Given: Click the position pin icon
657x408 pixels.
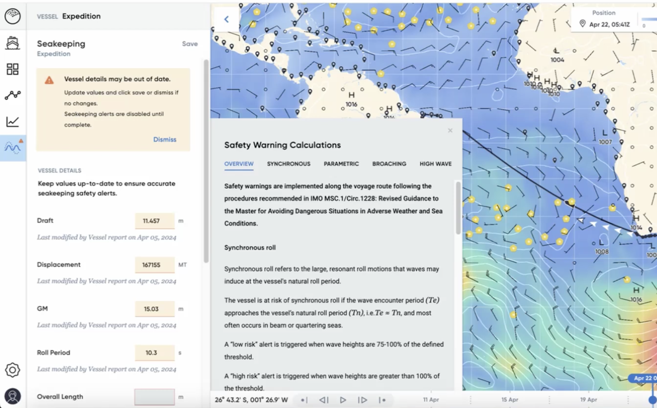Looking at the screenshot, I should (582, 24).
